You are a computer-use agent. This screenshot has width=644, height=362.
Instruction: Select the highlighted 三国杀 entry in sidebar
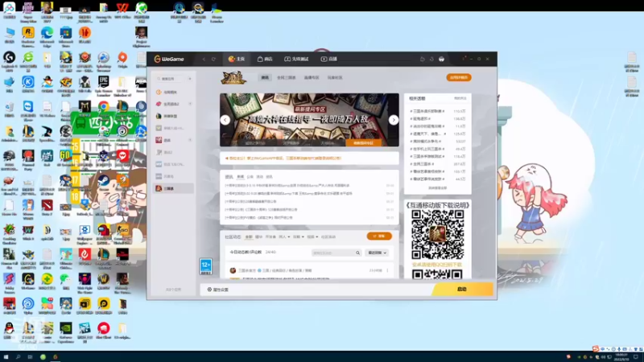click(x=172, y=188)
